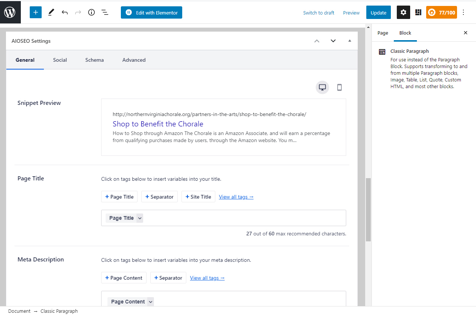Click the Undo arrow icon

(x=65, y=12)
